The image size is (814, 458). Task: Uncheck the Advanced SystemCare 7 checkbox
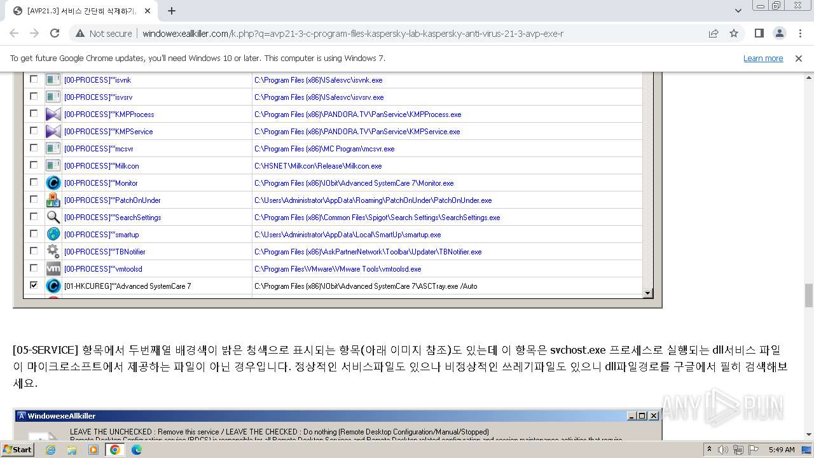click(34, 286)
